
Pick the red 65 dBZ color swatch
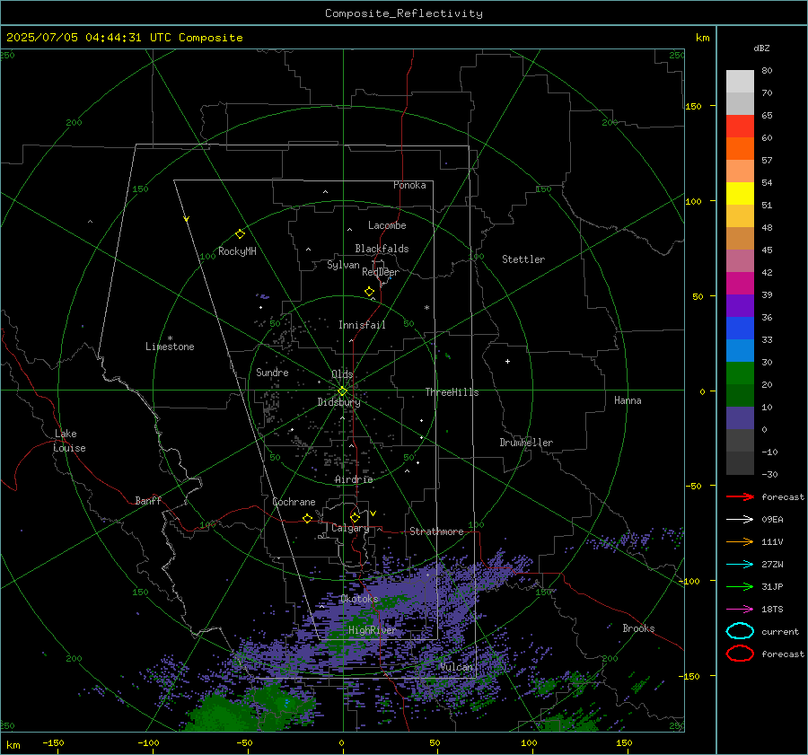(740, 127)
